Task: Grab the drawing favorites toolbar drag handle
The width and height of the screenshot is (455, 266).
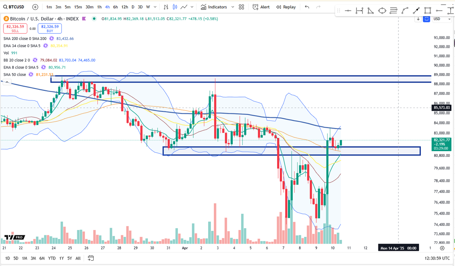Action: click(x=339, y=11)
